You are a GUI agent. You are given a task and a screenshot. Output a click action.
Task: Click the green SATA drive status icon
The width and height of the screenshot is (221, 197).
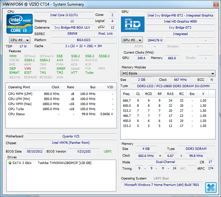[x=10, y=163]
